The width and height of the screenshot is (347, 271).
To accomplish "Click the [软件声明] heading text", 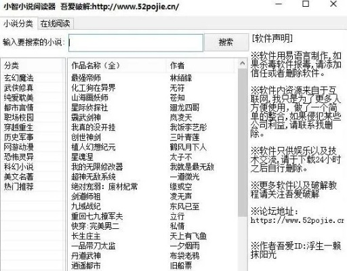I will pyautogui.click(x=272, y=39).
